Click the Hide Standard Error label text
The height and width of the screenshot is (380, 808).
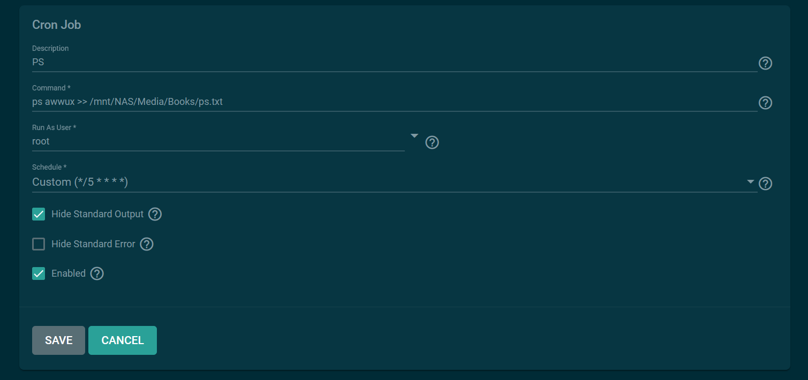[93, 244]
